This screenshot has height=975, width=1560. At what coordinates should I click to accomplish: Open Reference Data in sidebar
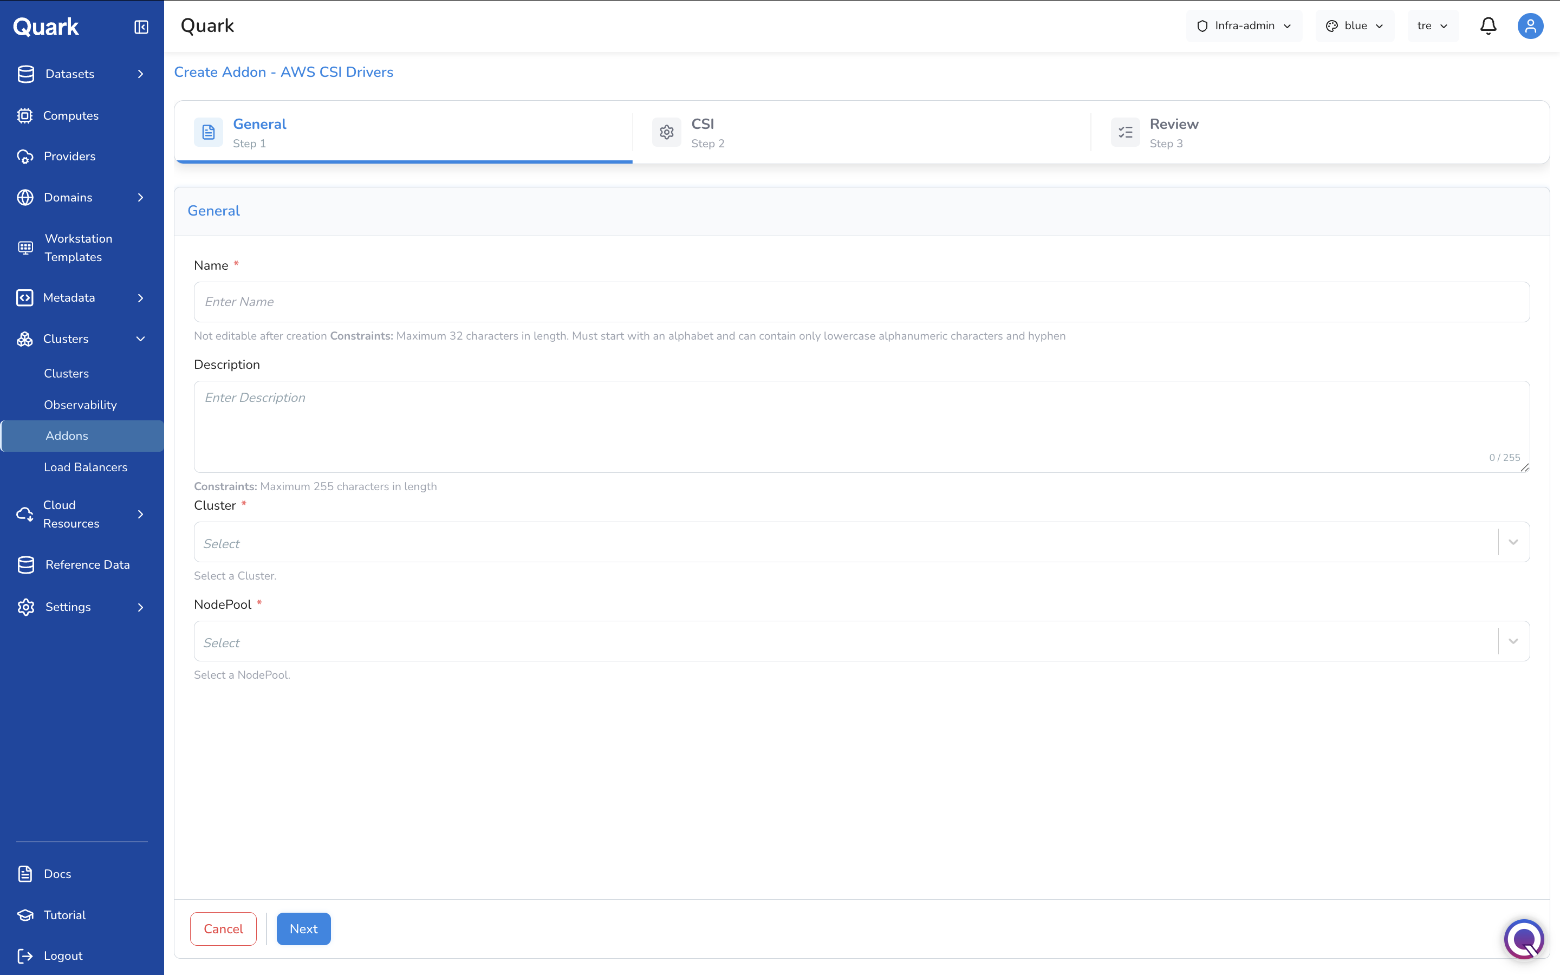[x=88, y=565]
